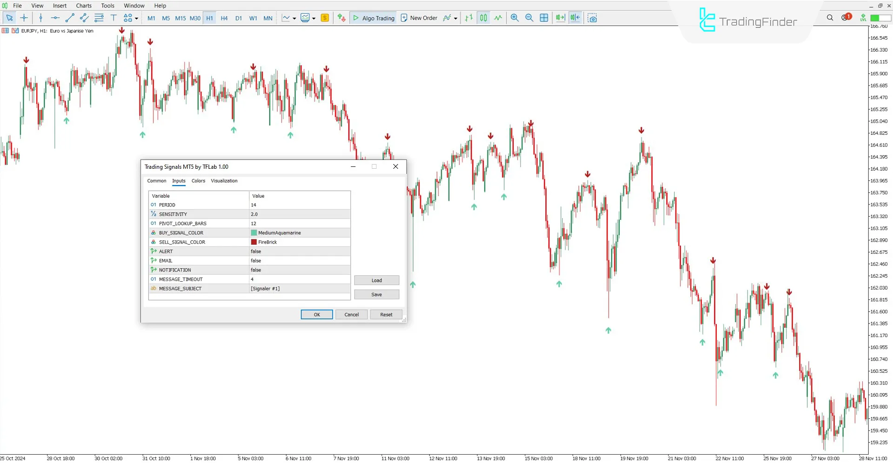893x463 pixels.
Task: Take a chart screenshot with the camera icon
Action: pyautogui.click(x=592, y=18)
